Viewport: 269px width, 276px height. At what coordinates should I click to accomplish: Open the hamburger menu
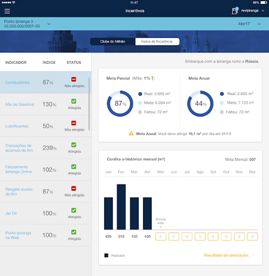coord(7,11)
